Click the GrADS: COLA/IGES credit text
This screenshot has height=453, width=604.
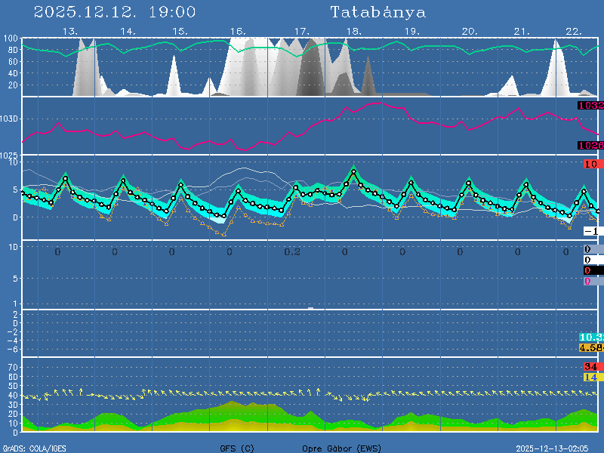(x=34, y=448)
